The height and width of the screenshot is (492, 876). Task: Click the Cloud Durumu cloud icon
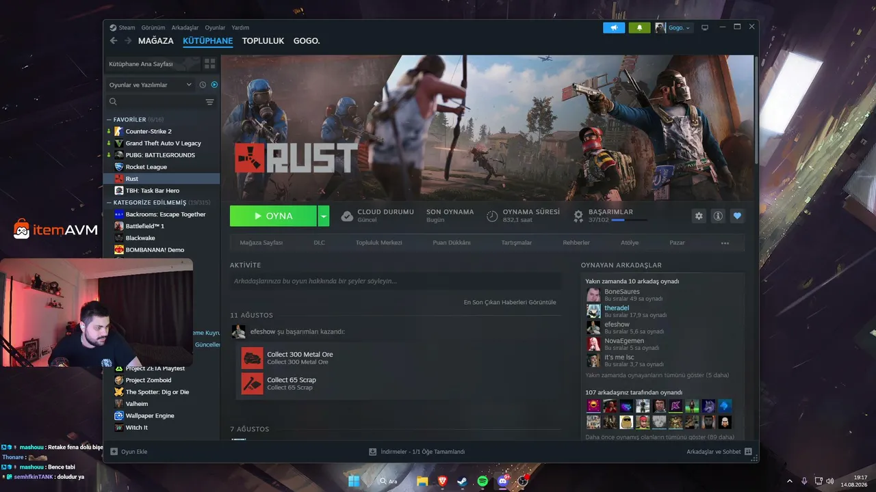[347, 216]
